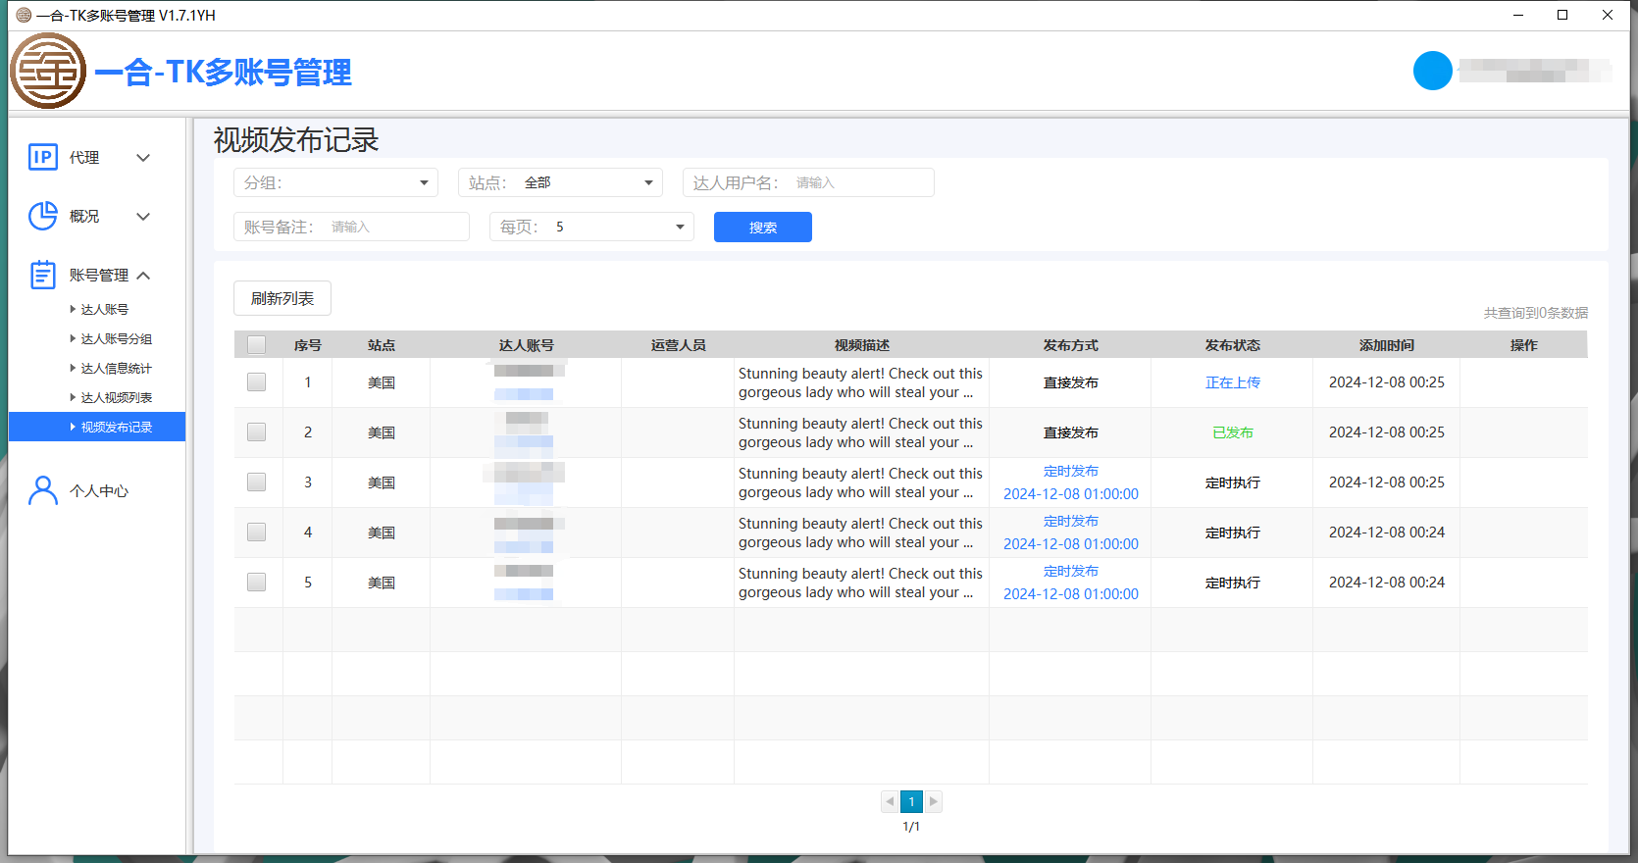This screenshot has height=863, width=1638.
Task: Click the blue 搜索 search button
Action: click(x=762, y=227)
